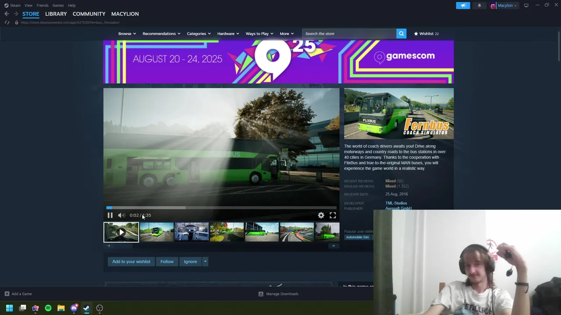This screenshot has width=561, height=315.
Task: Click the Mixed English reviews link
Action: tap(391, 186)
